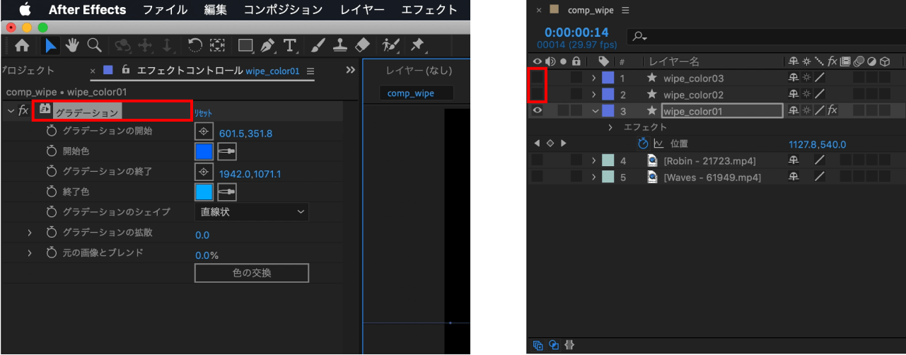This screenshot has width=906, height=355.
Task: Expand the wipe_color02 layer
Action: pos(594,94)
